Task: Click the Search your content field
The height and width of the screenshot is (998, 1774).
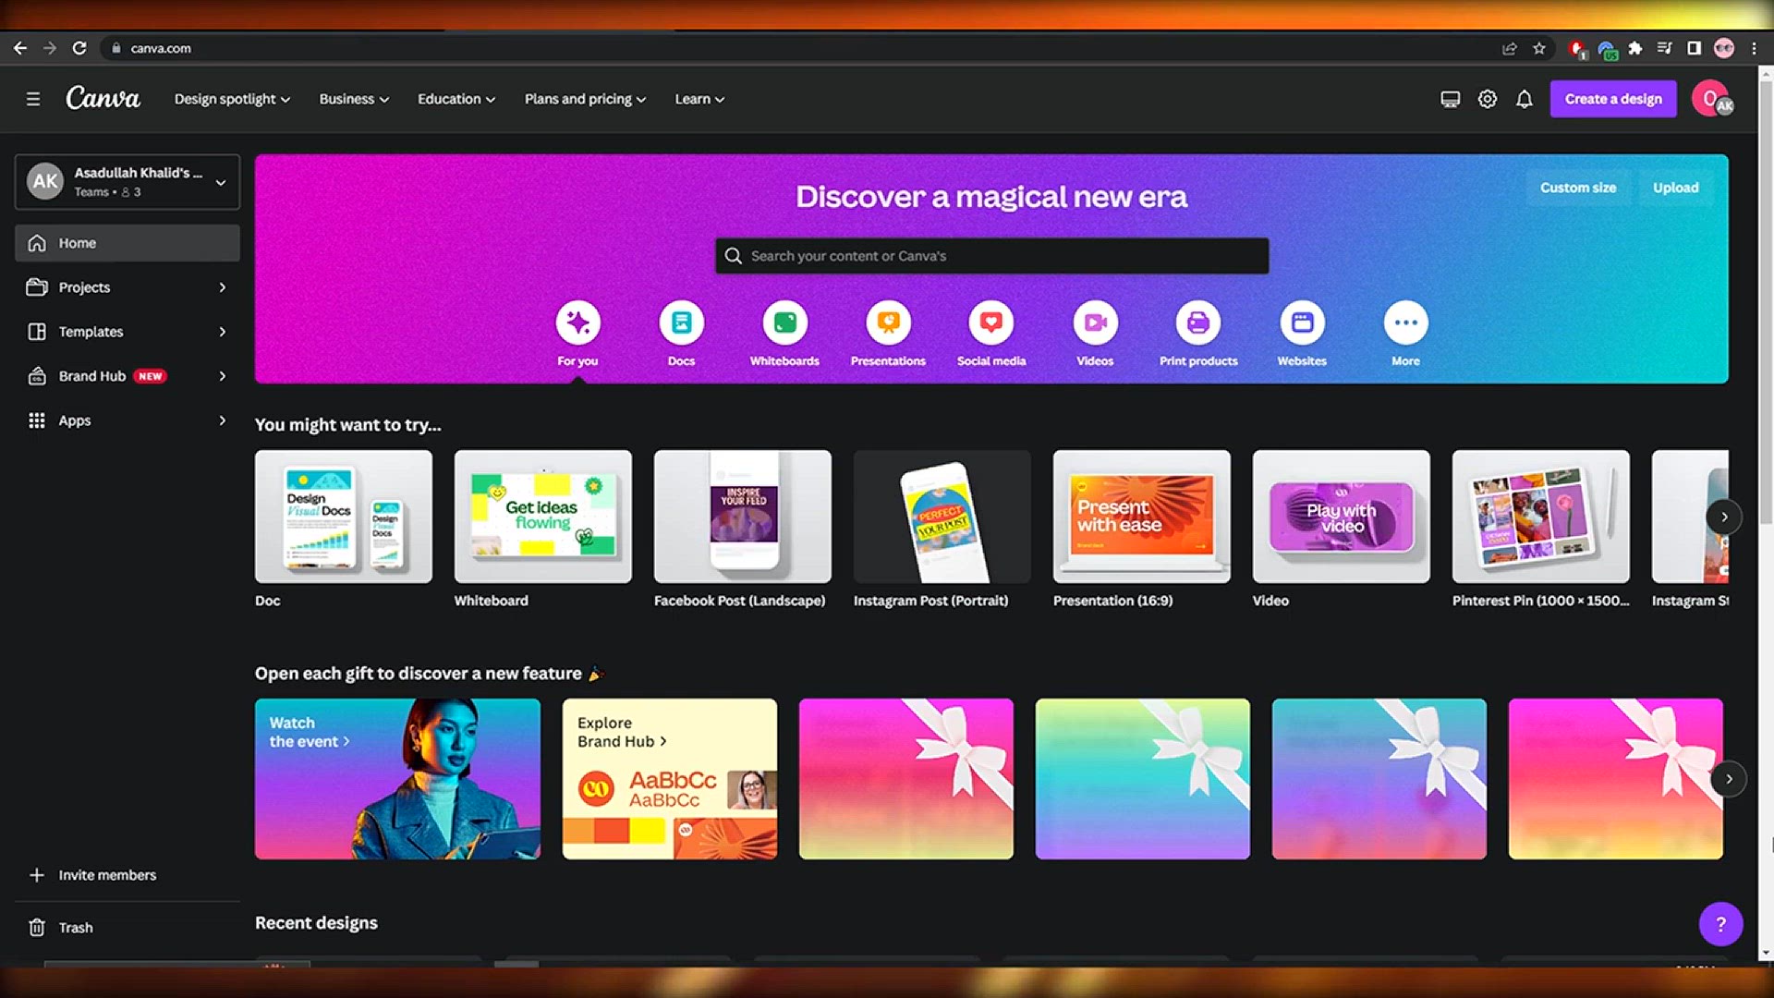Action: click(x=991, y=256)
